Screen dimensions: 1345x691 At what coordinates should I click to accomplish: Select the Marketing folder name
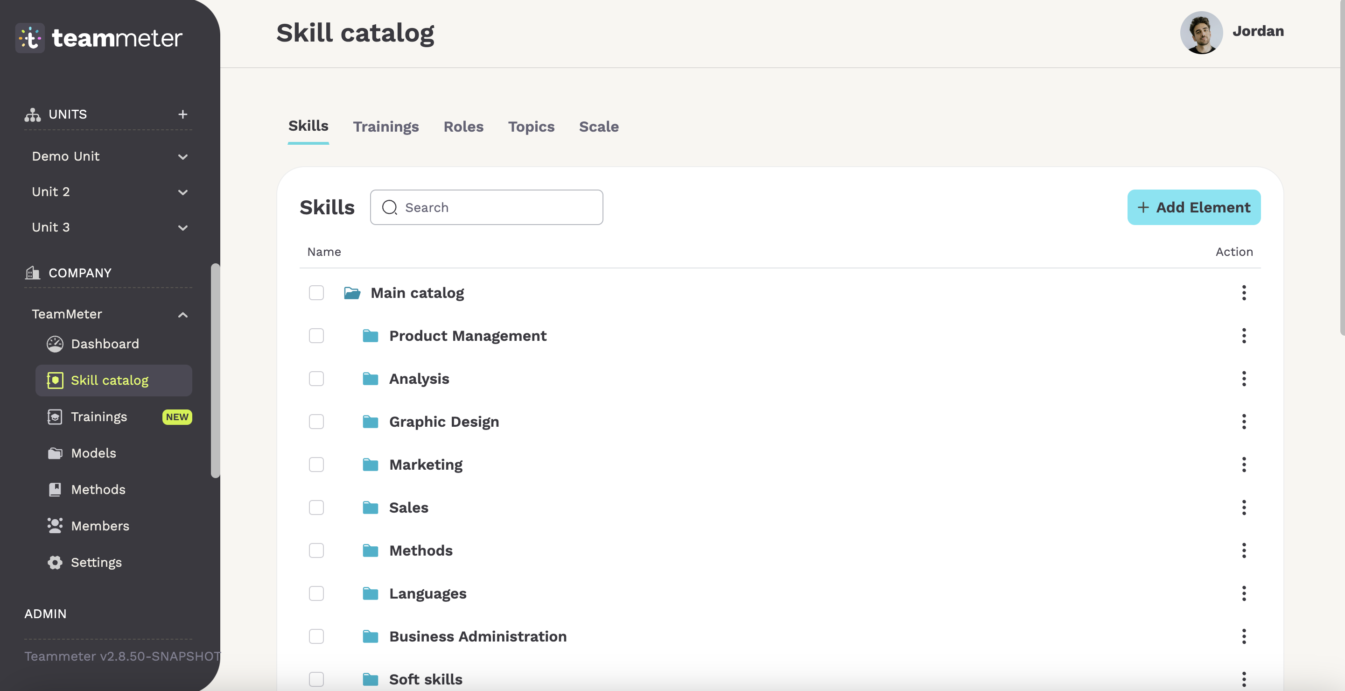pos(426,464)
